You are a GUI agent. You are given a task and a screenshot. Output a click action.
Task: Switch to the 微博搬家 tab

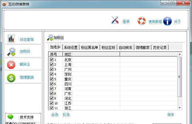pyautogui.click(x=143, y=47)
